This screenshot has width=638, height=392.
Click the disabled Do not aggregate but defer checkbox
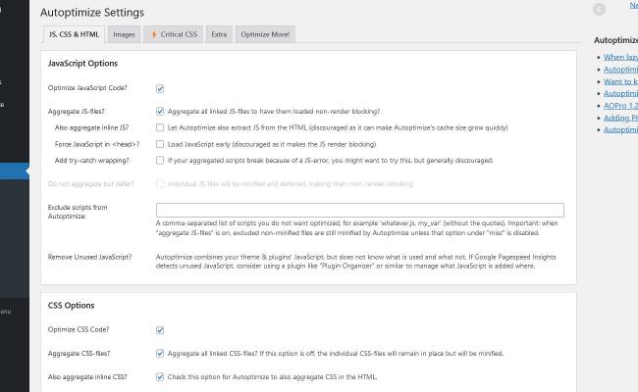pyautogui.click(x=160, y=184)
